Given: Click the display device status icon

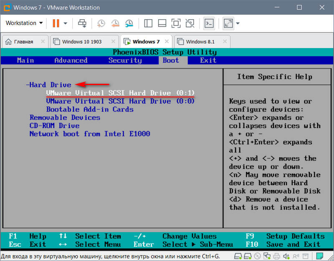Looking at the screenshot, I should point(306,256).
